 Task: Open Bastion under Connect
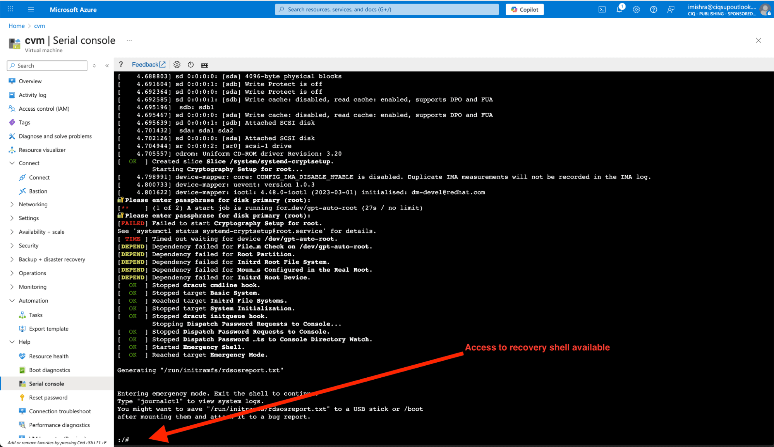point(38,191)
